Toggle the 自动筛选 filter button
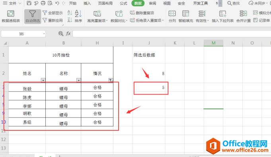The height and width of the screenshot is (157, 271). [33, 16]
